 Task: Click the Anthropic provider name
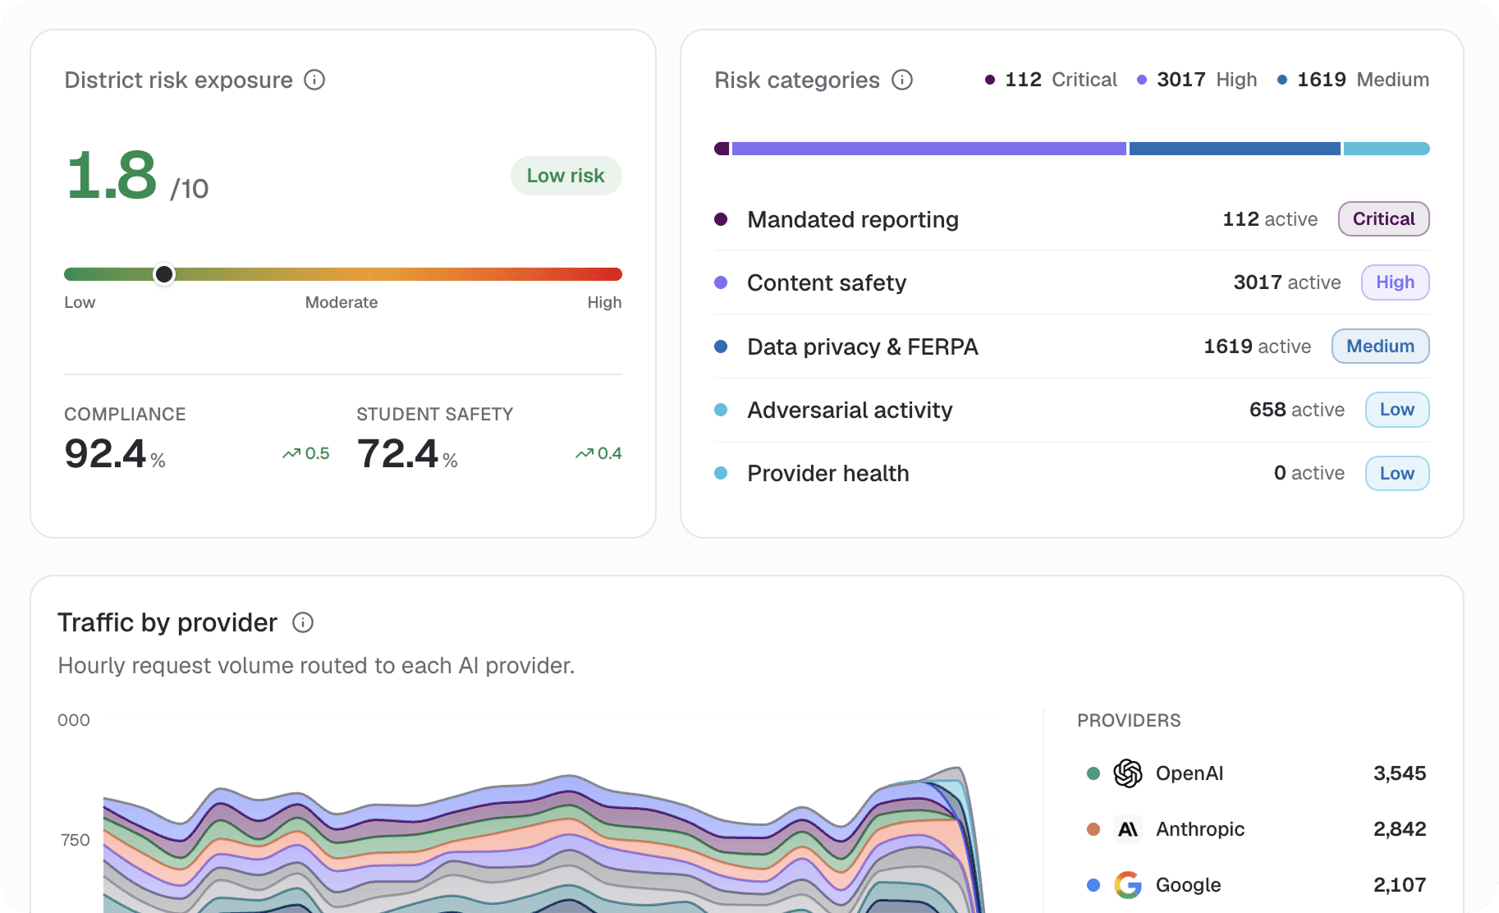coord(1200,829)
